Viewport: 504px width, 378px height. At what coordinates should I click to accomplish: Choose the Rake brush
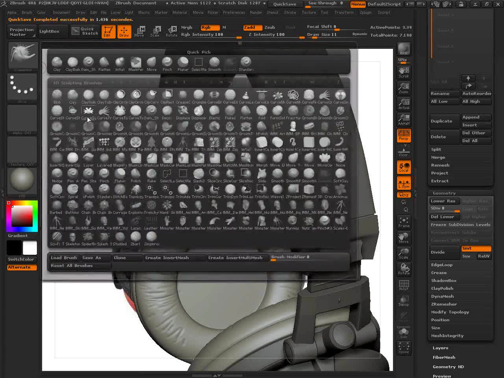(x=152, y=176)
